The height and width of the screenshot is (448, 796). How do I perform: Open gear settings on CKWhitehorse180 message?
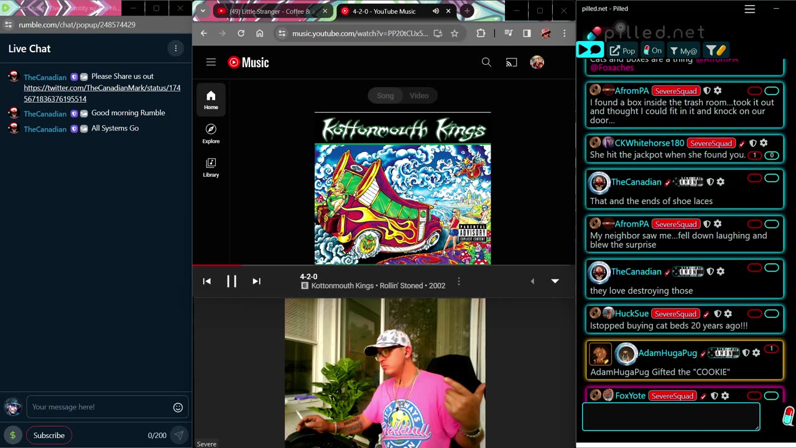[x=764, y=143]
